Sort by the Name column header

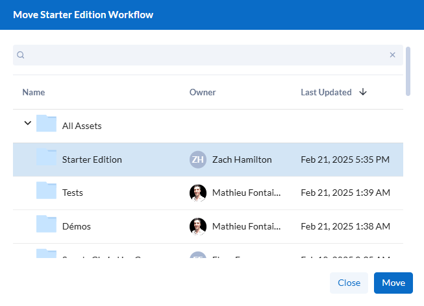(x=34, y=92)
